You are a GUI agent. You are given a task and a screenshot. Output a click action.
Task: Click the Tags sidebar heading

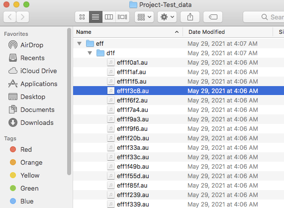10,138
